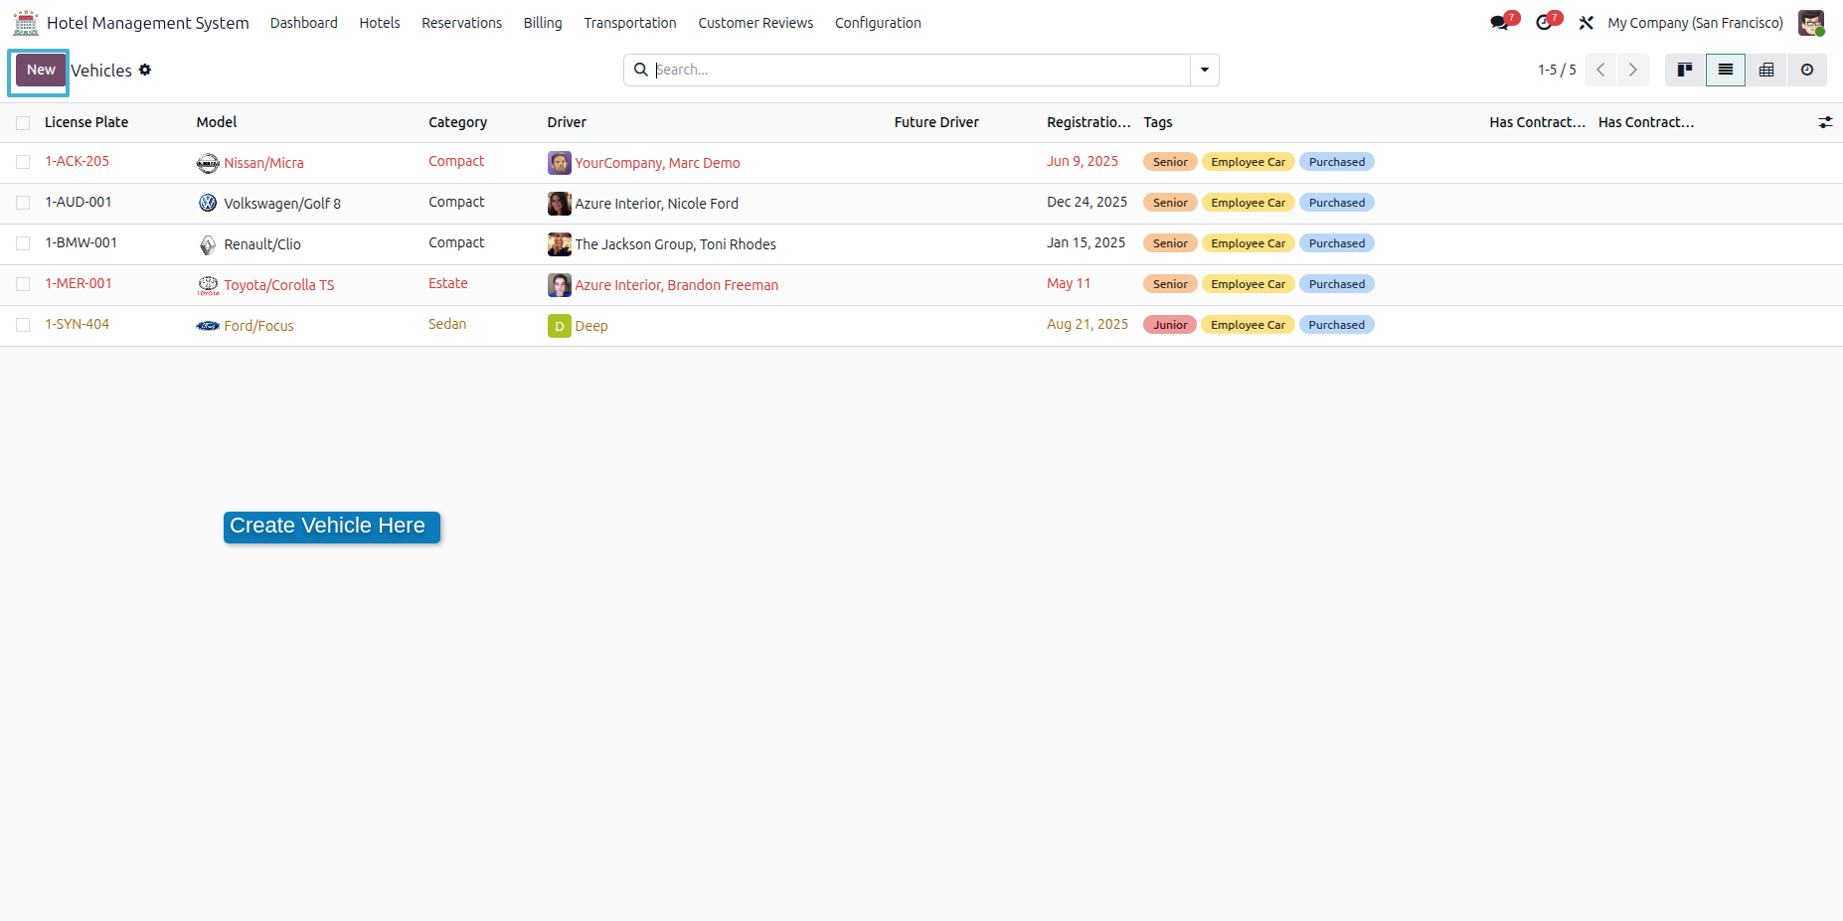The width and height of the screenshot is (1843, 921).
Task: Switch to Pivot table view
Action: click(x=1766, y=70)
